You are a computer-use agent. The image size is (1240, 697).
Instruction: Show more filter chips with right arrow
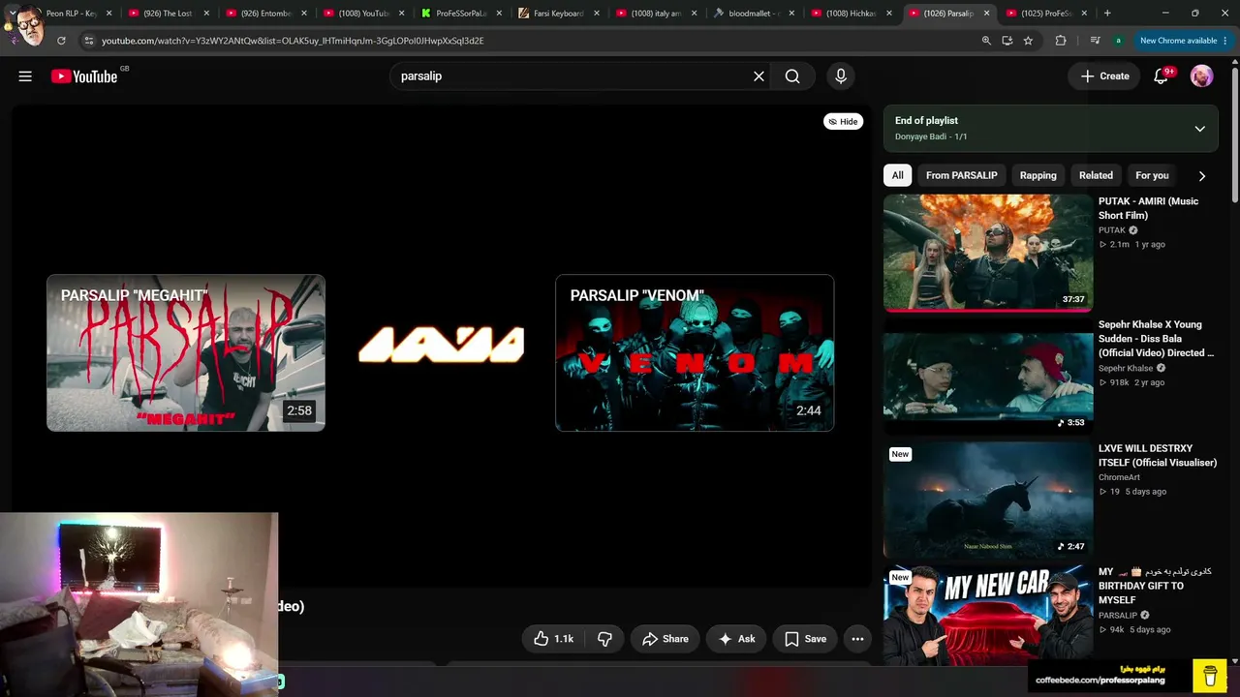click(x=1201, y=176)
